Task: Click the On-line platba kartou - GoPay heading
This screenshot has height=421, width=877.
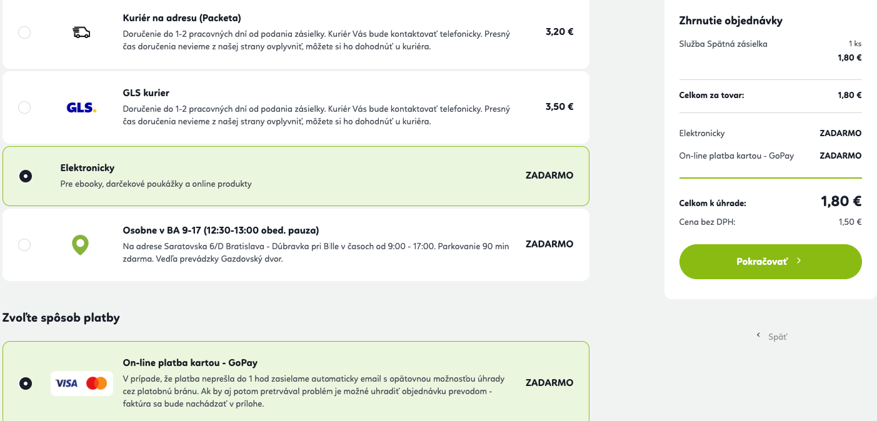Action: point(190,363)
